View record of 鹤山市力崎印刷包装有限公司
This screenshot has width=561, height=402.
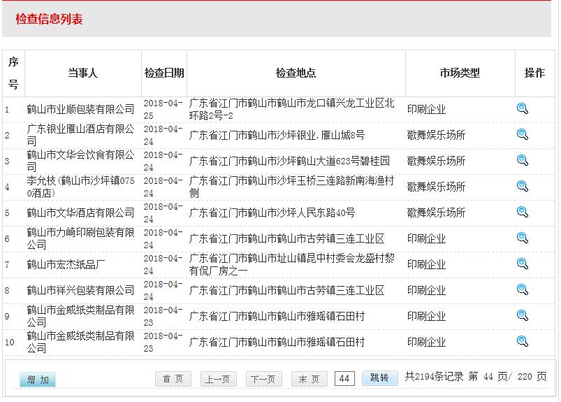[x=523, y=238]
